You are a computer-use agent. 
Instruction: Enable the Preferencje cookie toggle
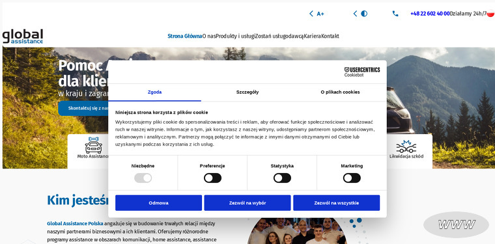[212, 178]
